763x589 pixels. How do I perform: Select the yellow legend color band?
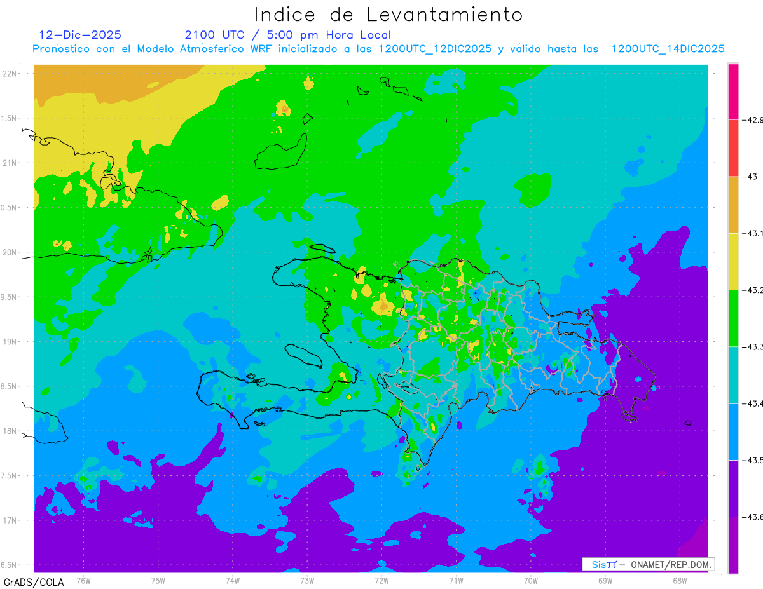pos(733,261)
